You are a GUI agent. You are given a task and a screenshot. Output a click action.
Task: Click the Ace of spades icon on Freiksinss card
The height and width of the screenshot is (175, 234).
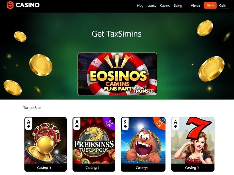tap(77, 124)
